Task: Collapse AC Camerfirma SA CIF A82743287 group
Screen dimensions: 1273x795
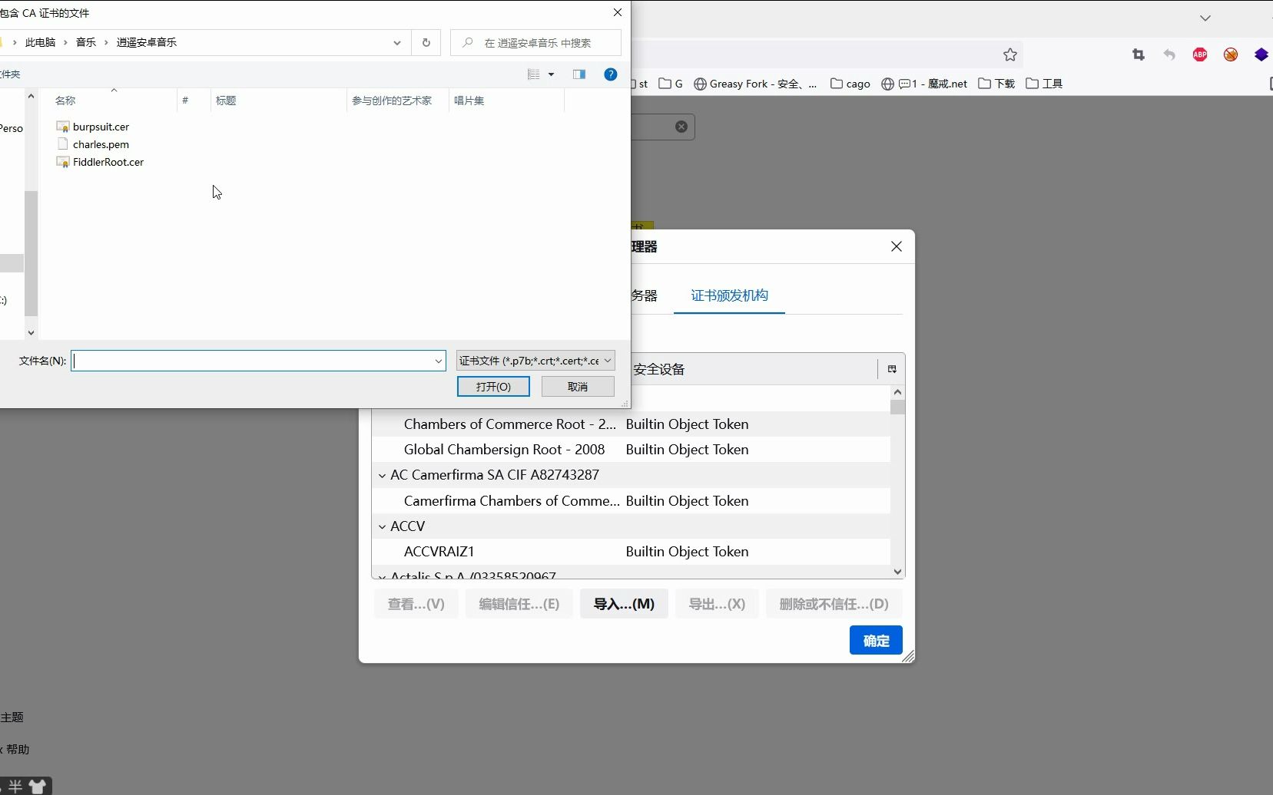Action: pos(382,475)
